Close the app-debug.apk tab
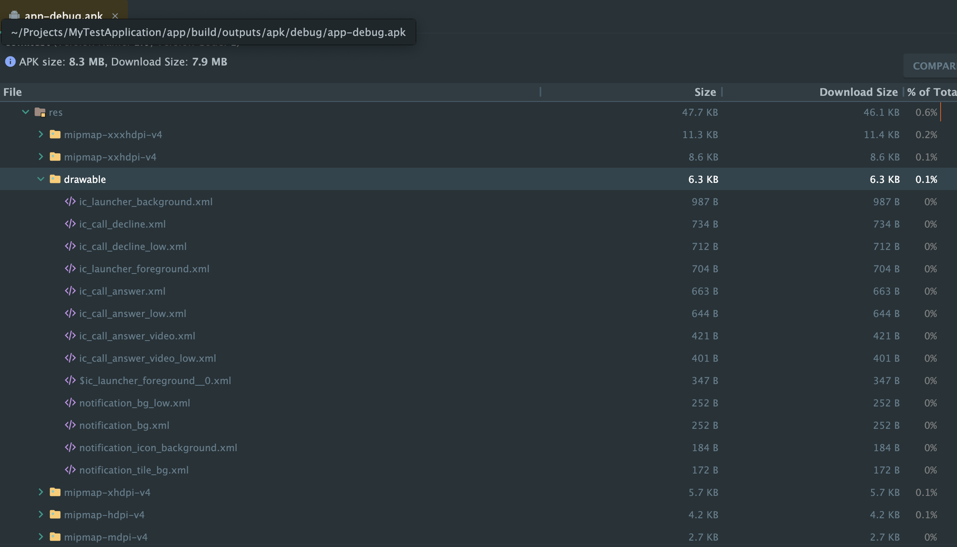Image resolution: width=957 pixels, height=547 pixels. [115, 16]
